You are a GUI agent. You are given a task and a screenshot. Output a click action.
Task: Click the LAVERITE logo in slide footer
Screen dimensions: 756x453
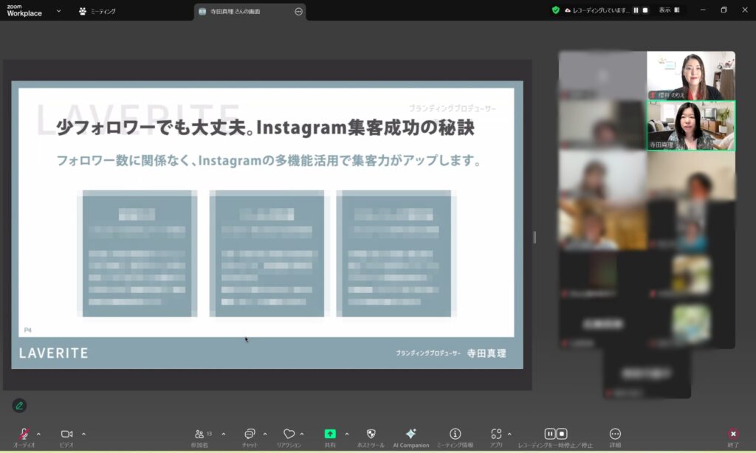[x=53, y=353]
